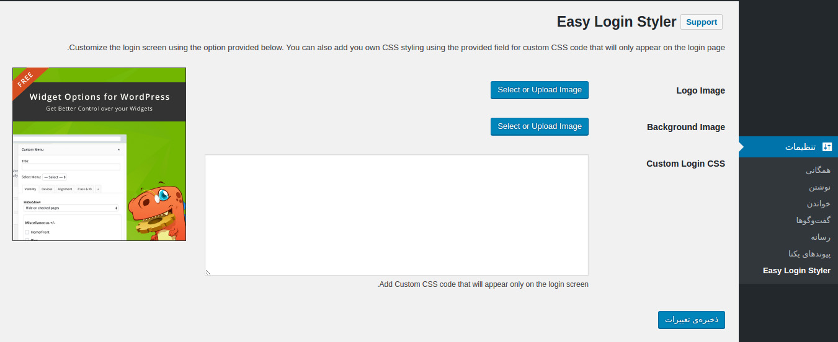Open نوشتن writing settings

819,187
